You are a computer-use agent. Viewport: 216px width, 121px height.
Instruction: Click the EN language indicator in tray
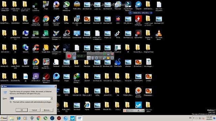click(x=190, y=118)
